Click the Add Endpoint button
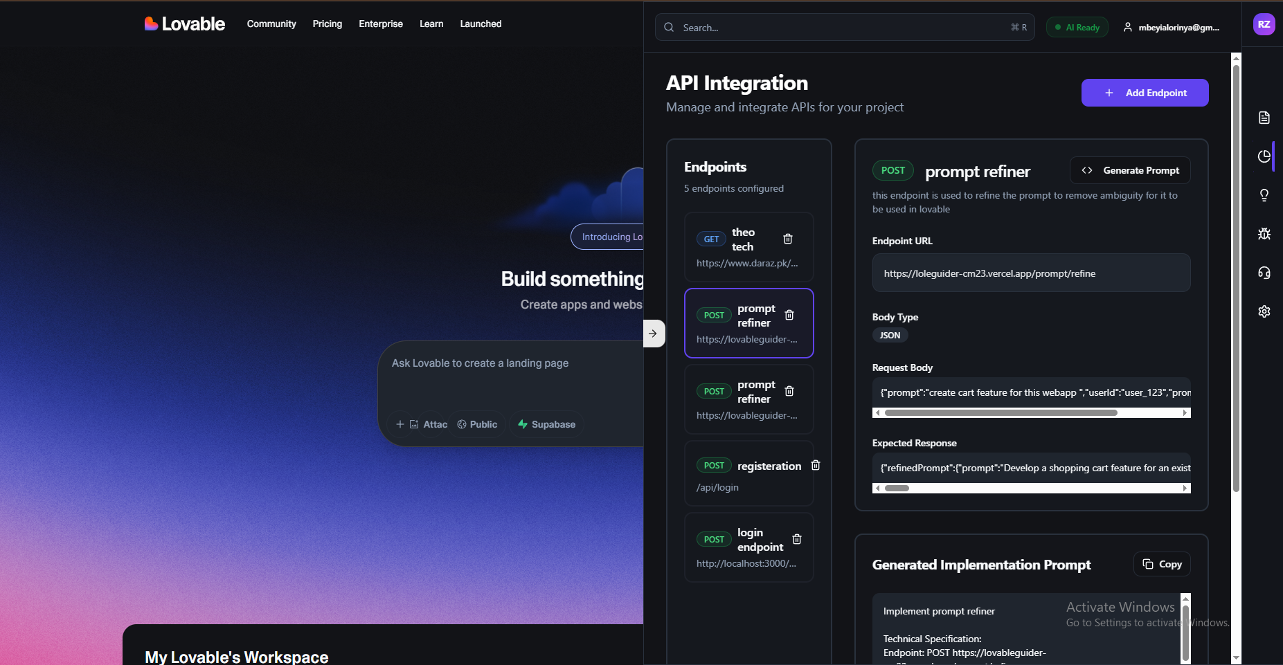This screenshot has height=665, width=1283. point(1144,92)
